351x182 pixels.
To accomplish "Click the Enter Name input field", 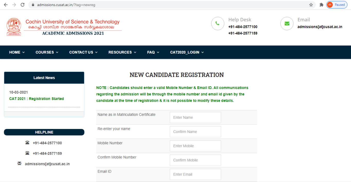I will (x=195, y=117).
